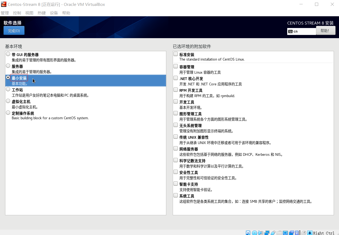Open the 热键 menu
Viewport: 339px width, 235px height.
[42, 13]
